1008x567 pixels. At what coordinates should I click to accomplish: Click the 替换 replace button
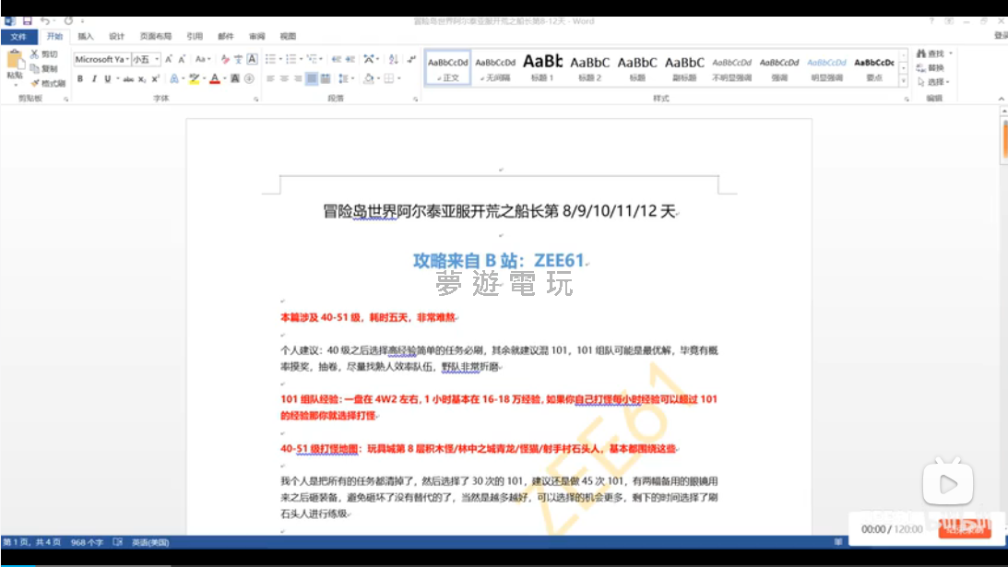(931, 67)
